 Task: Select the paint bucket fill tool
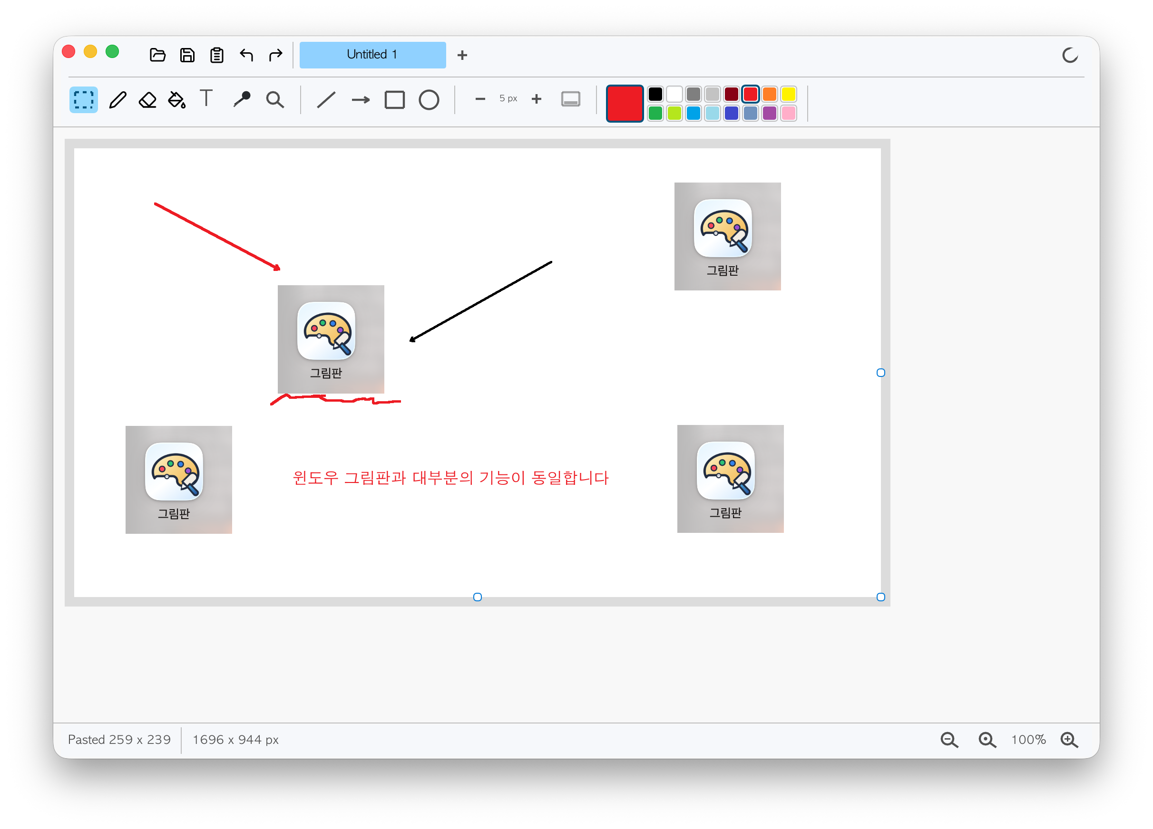[177, 99]
